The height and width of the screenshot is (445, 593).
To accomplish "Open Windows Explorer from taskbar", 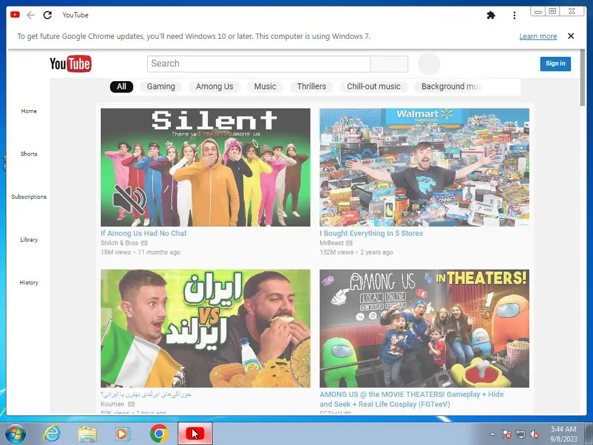I will [x=87, y=434].
